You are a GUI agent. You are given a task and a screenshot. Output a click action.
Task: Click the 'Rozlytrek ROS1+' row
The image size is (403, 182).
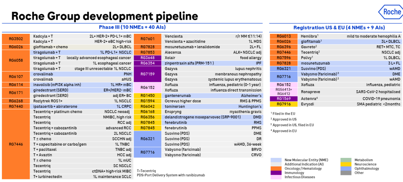point(82,101)
